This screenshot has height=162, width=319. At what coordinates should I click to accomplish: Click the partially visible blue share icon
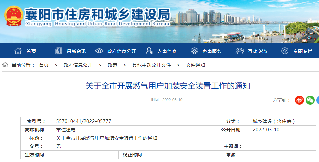(318, 100)
